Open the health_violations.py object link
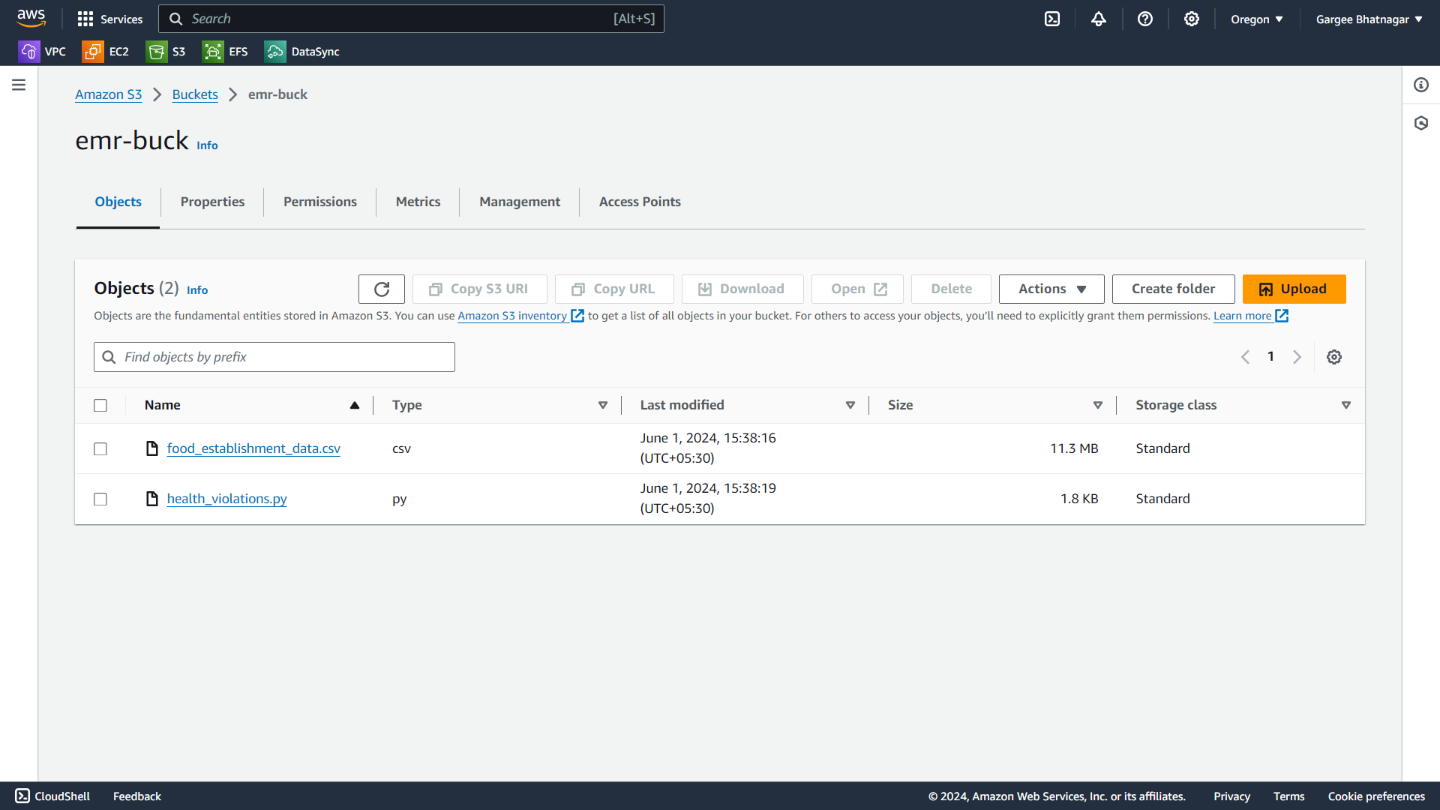This screenshot has width=1440, height=810. click(x=226, y=499)
